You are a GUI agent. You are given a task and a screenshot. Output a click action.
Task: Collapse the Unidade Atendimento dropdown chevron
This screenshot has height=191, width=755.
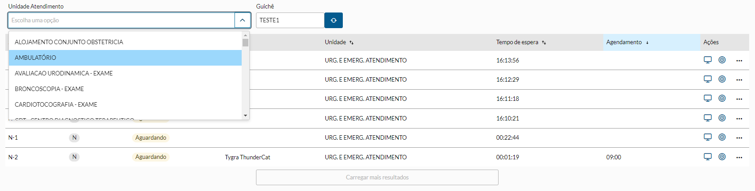click(x=242, y=21)
